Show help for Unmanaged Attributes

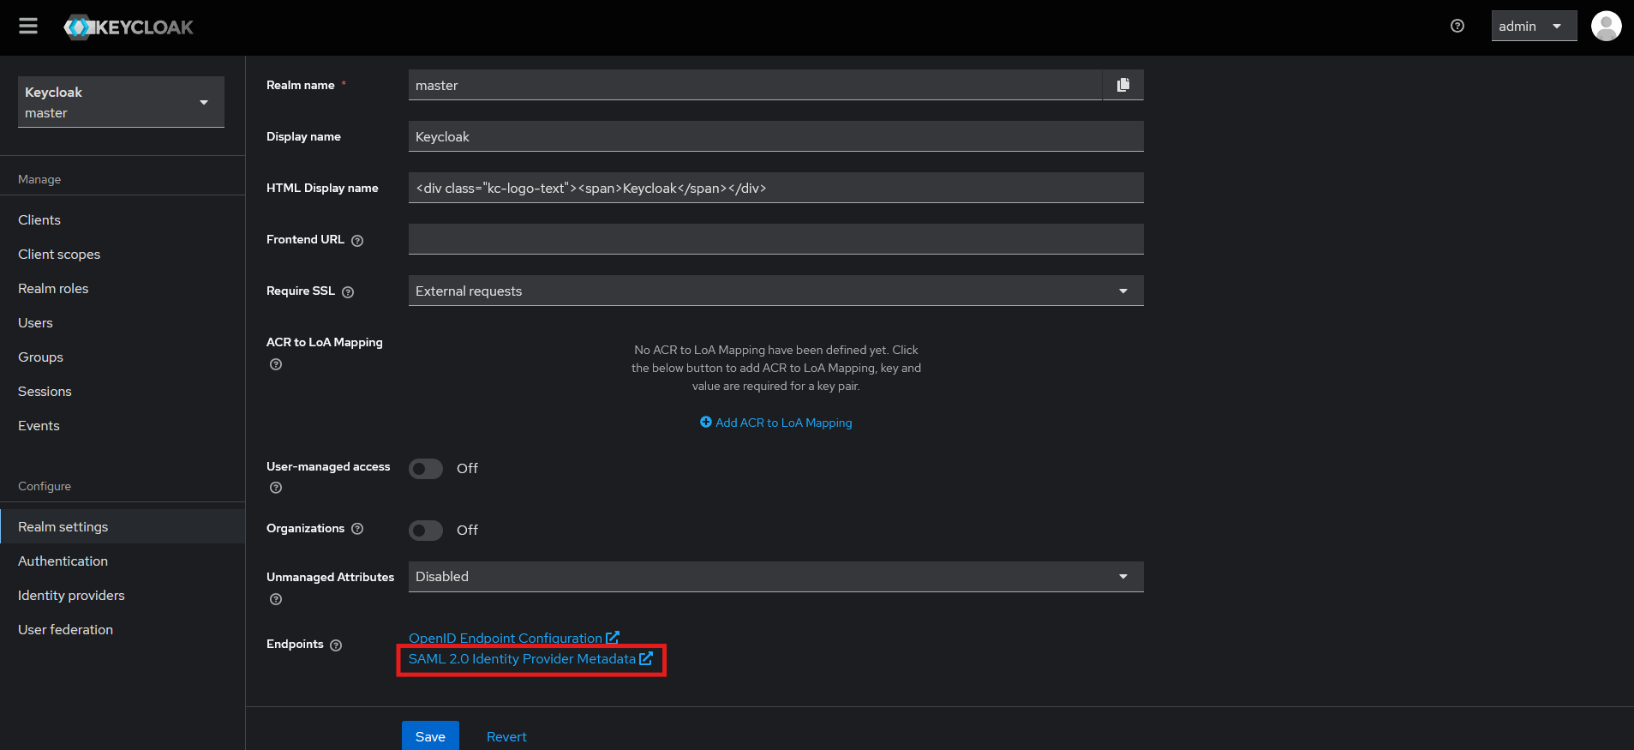click(x=276, y=599)
